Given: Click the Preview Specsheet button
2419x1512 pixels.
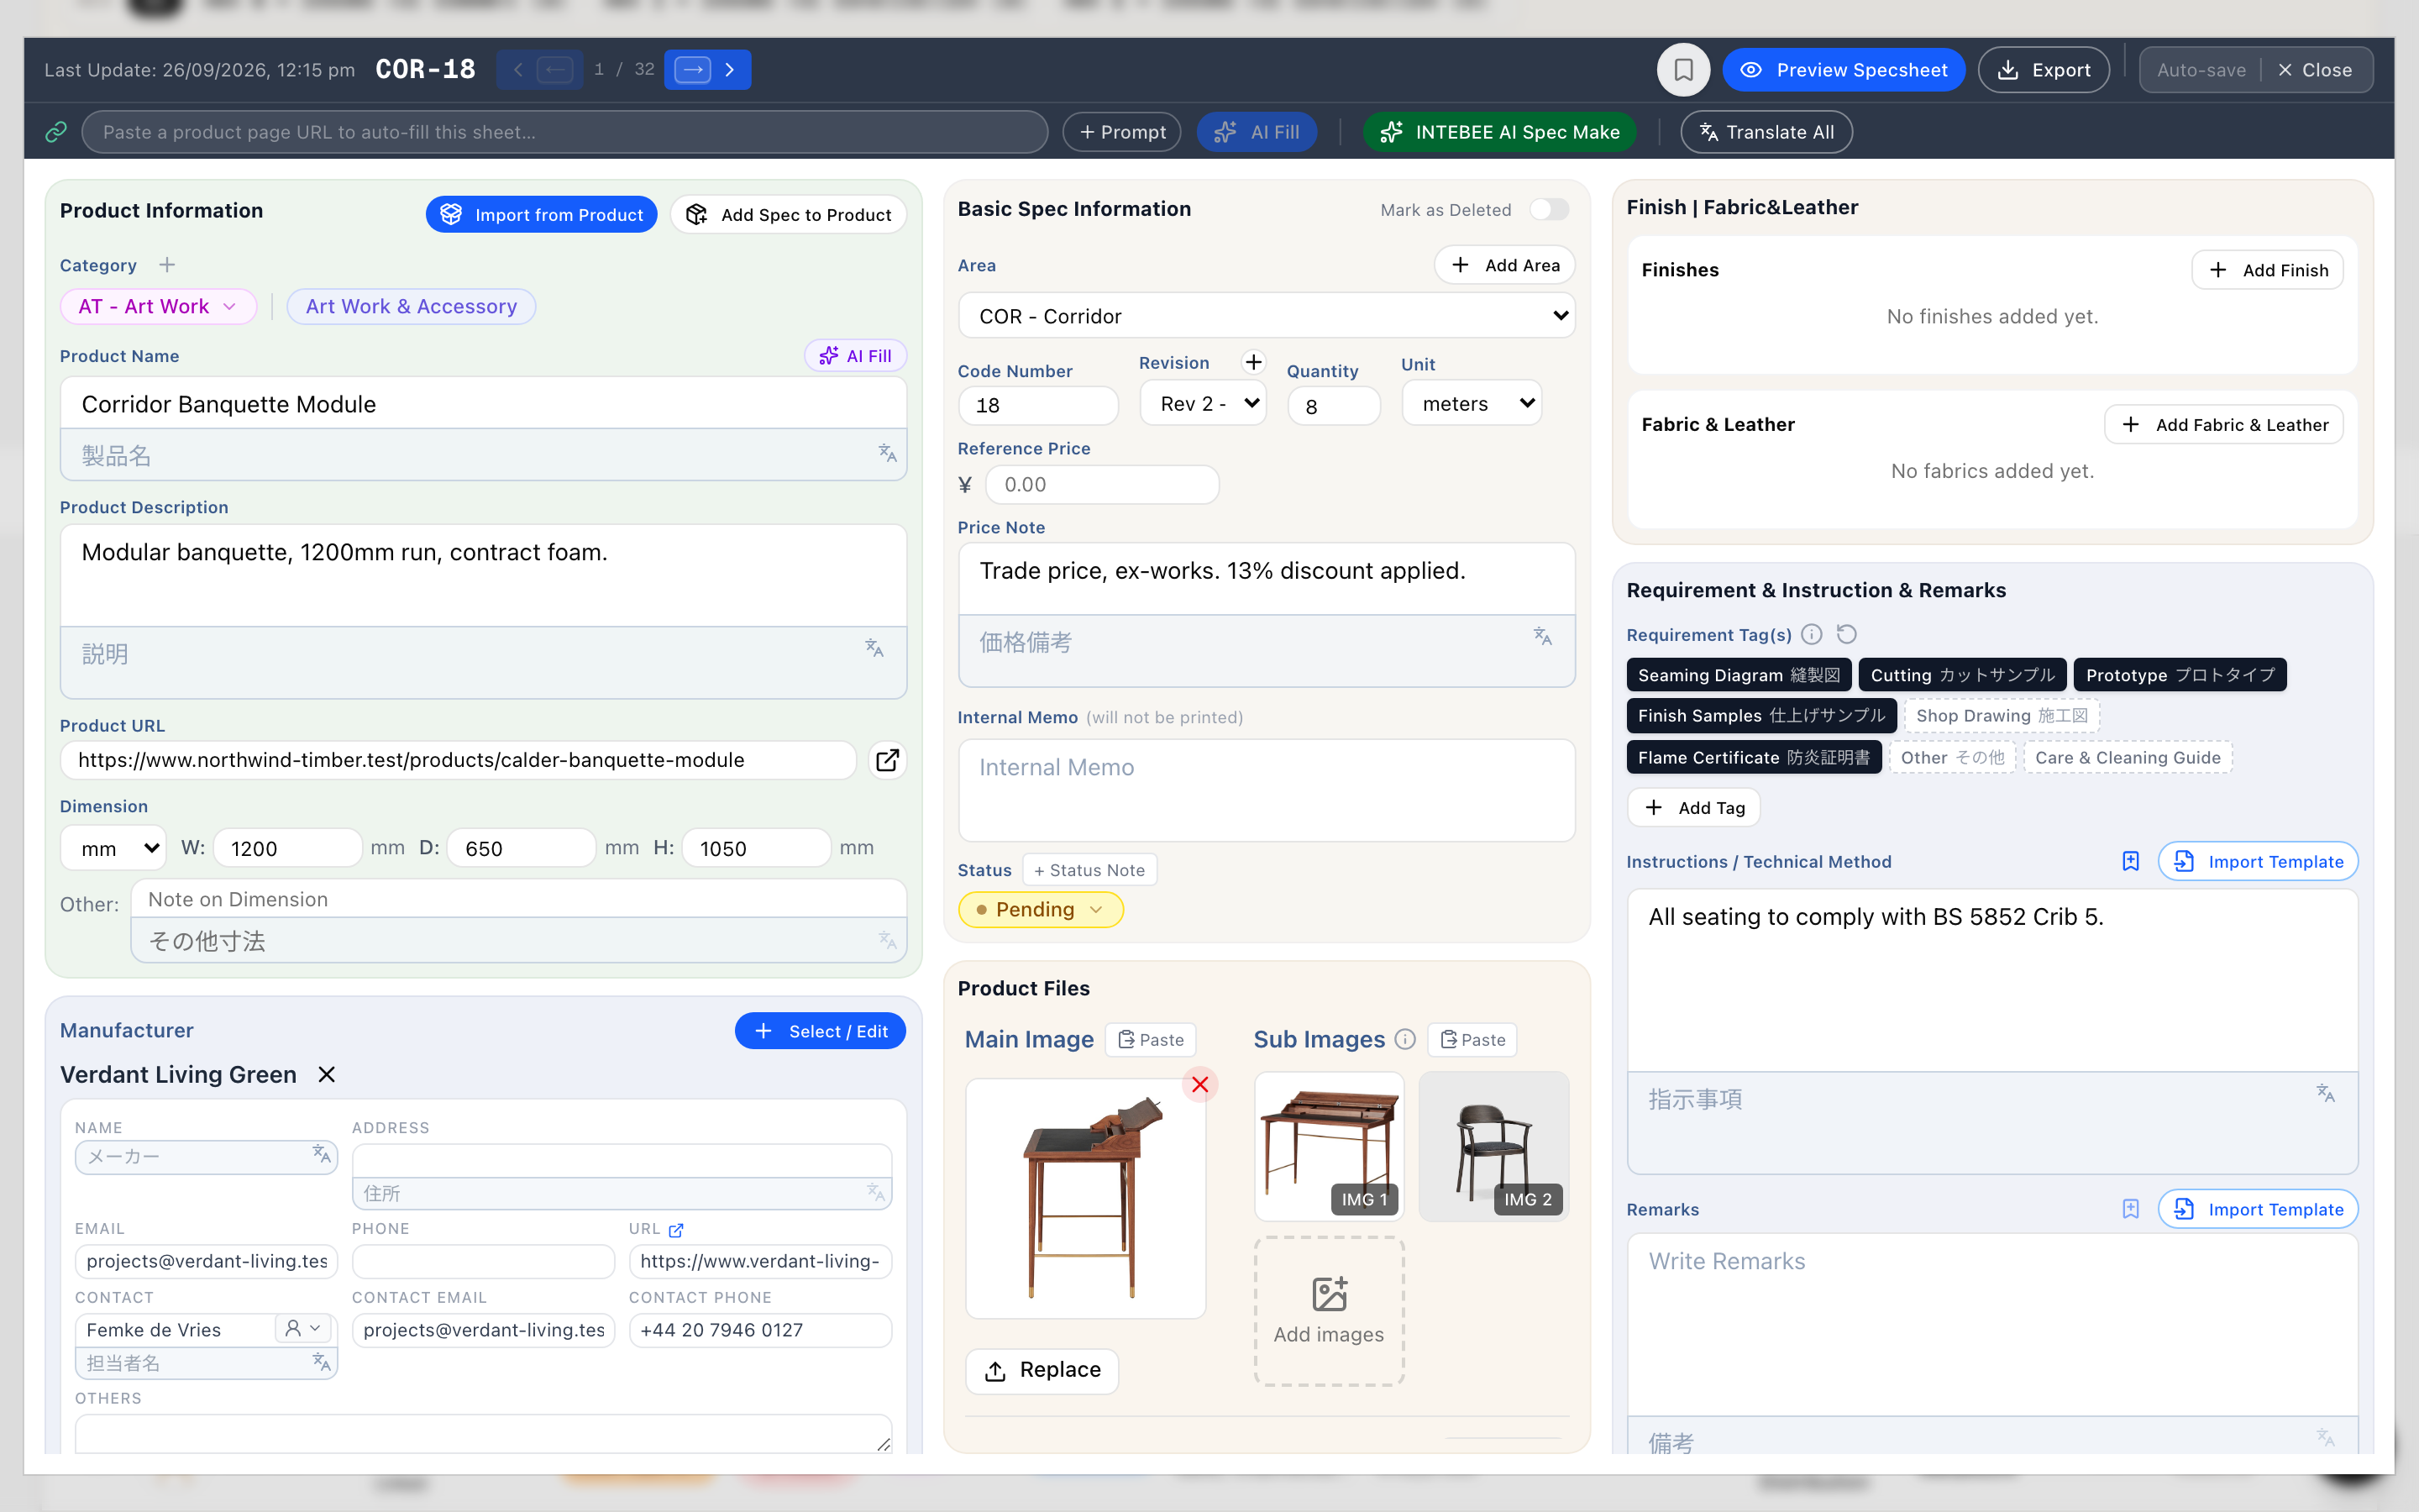Looking at the screenshot, I should 1844,70.
